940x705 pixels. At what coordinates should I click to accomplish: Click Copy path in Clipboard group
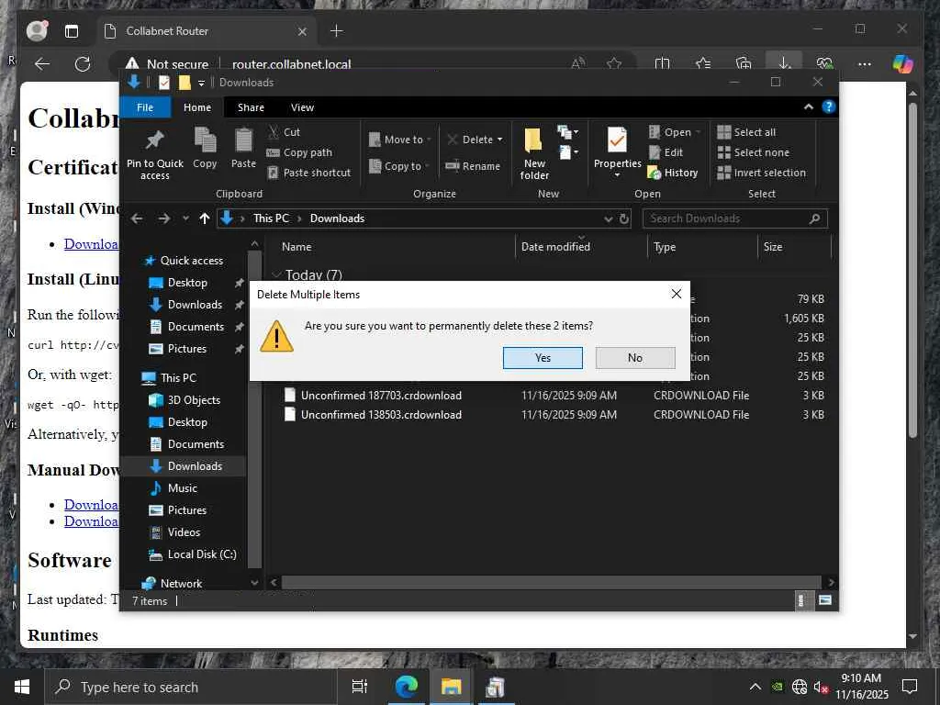tap(300, 152)
